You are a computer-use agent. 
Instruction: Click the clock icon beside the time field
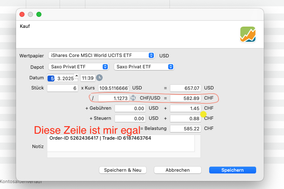click(99, 78)
